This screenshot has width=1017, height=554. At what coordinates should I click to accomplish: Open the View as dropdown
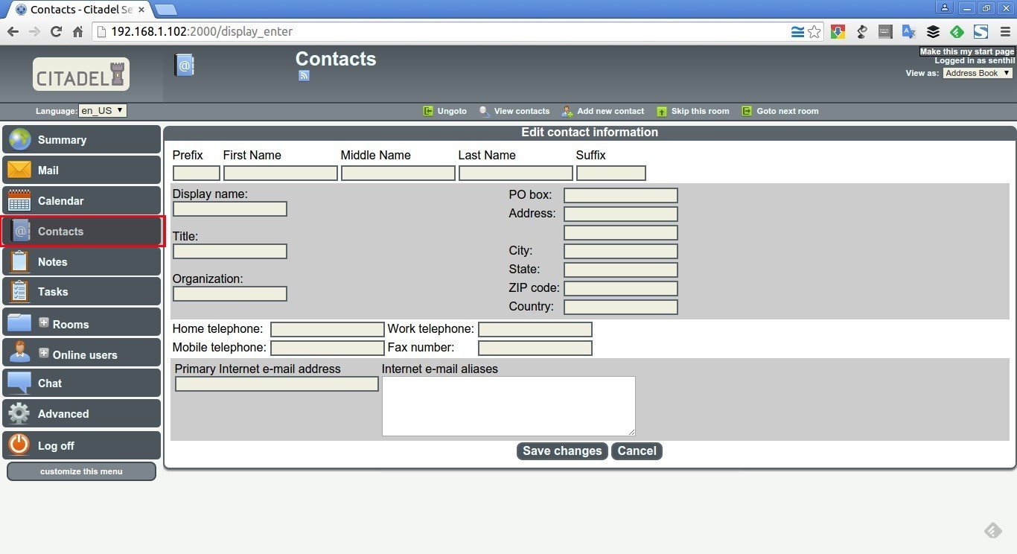tap(978, 73)
